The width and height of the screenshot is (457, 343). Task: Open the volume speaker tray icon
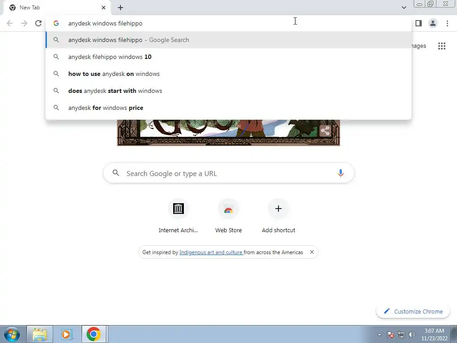pos(412,335)
